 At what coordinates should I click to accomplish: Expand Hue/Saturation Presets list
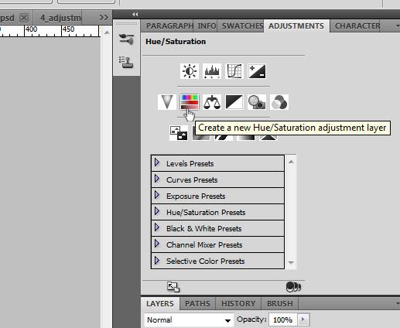157,211
